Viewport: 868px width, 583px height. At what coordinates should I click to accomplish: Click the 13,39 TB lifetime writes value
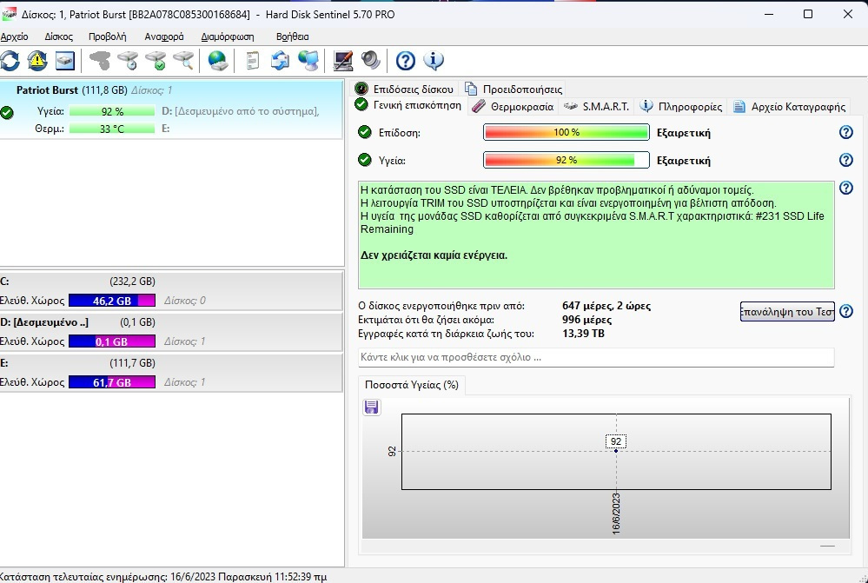click(583, 334)
